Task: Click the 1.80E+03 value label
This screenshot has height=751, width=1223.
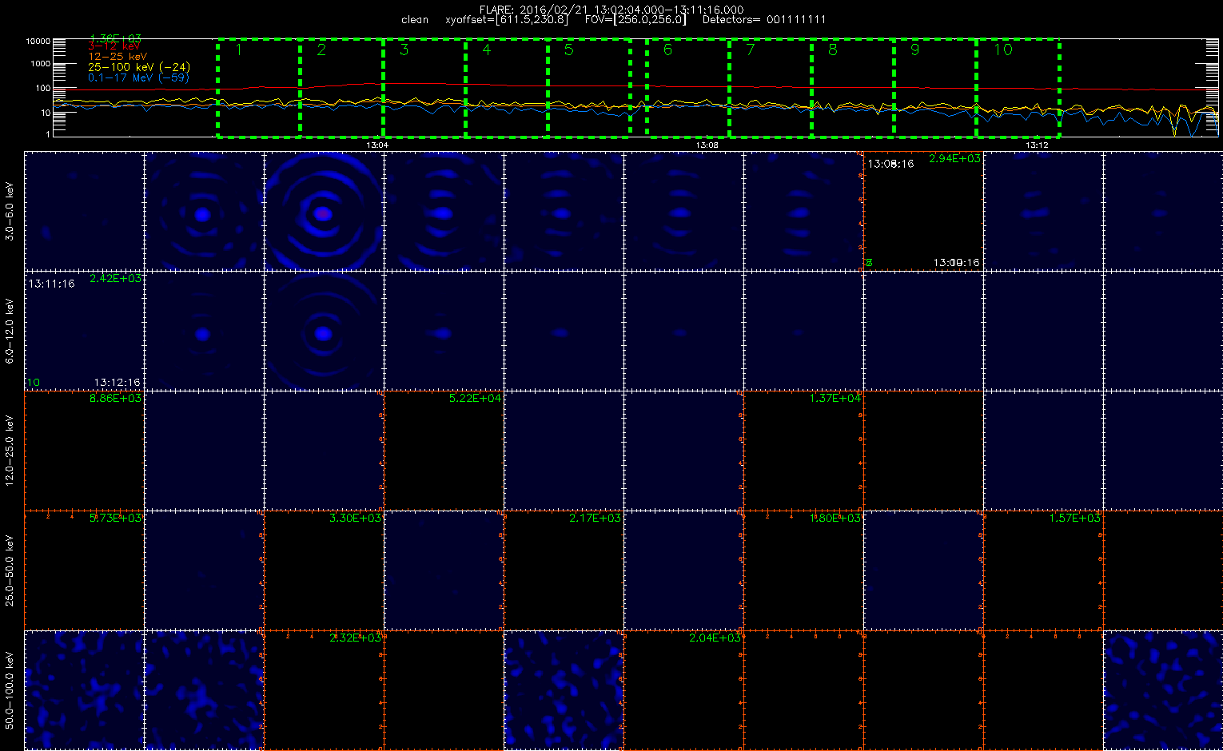Action: [835, 519]
